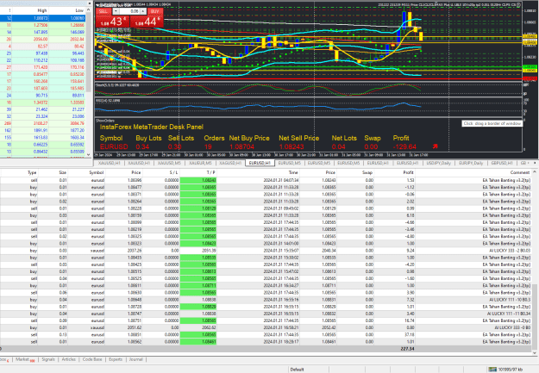Select the active EURUSD,H1 chart tab
Image resolution: width=539 pixels, height=373 pixels.
260,163
